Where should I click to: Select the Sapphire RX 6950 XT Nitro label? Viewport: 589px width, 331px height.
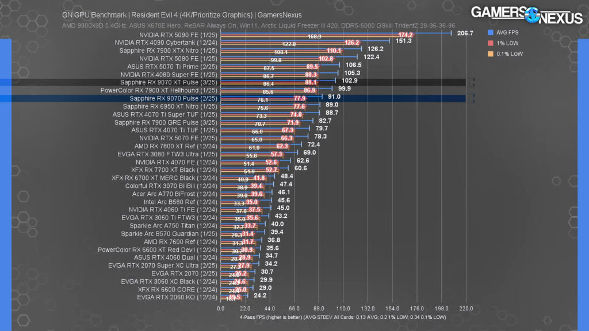[x=170, y=106]
